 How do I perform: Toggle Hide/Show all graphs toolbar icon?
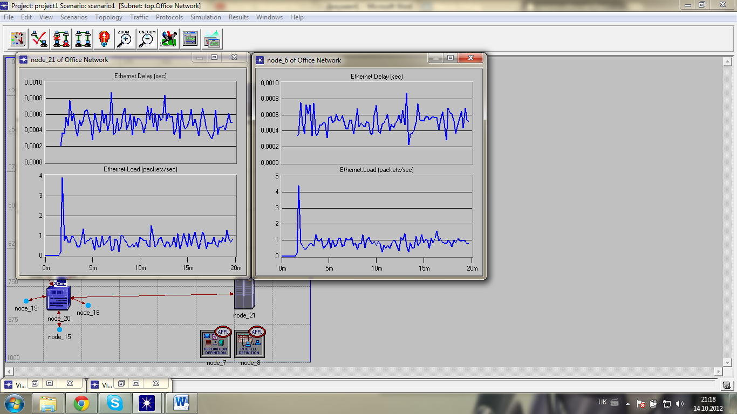point(212,39)
